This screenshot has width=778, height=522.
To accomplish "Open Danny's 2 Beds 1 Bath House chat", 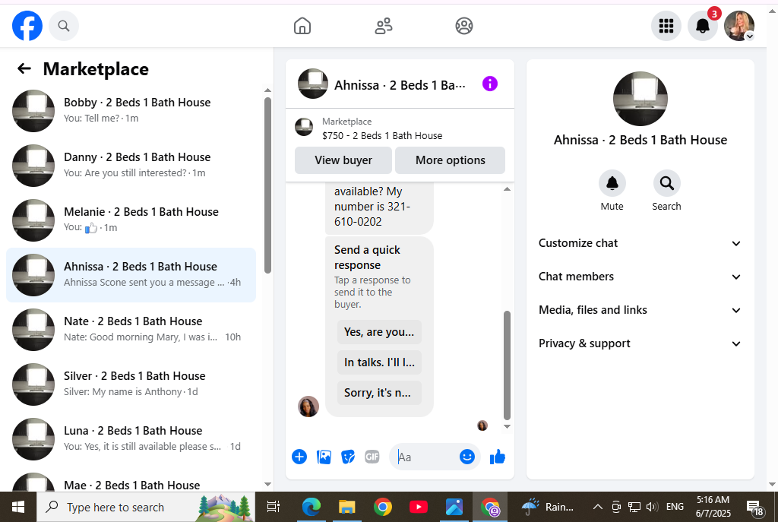I will (x=131, y=165).
